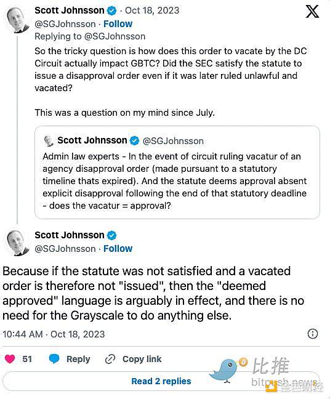Image resolution: width=330 pixels, height=399 pixels.
Task: Click the Read 2 replies button
Action: pyautogui.click(x=161, y=381)
